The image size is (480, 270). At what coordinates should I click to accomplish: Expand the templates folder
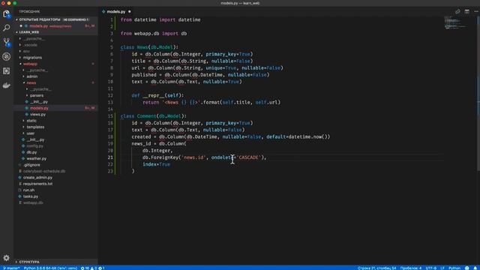[35, 127]
